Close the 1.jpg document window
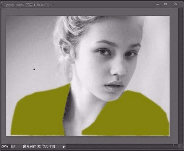 coord(175,4)
